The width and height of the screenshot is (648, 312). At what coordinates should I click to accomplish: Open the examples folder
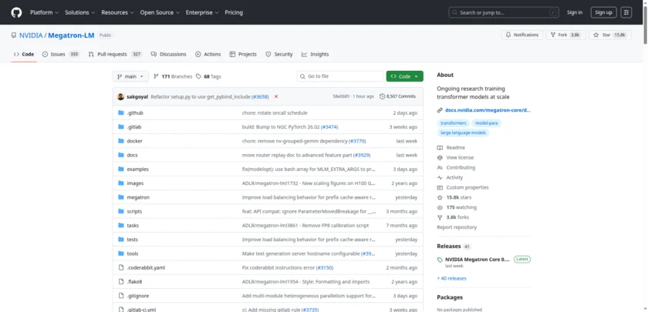coord(137,169)
